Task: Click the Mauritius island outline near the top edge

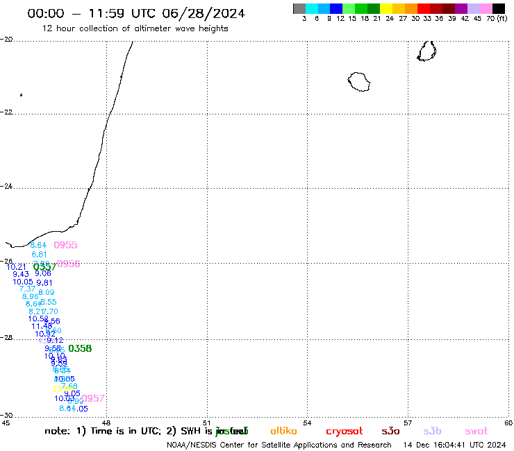Action: pyautogui.click(x=426, y=51)
